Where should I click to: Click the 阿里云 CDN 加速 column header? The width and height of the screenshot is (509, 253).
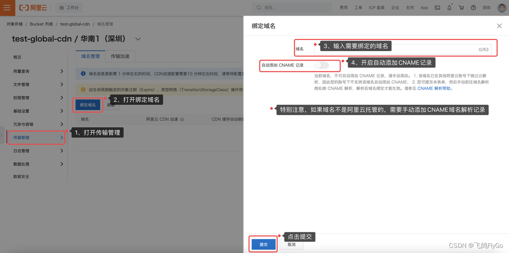[162, 119]
